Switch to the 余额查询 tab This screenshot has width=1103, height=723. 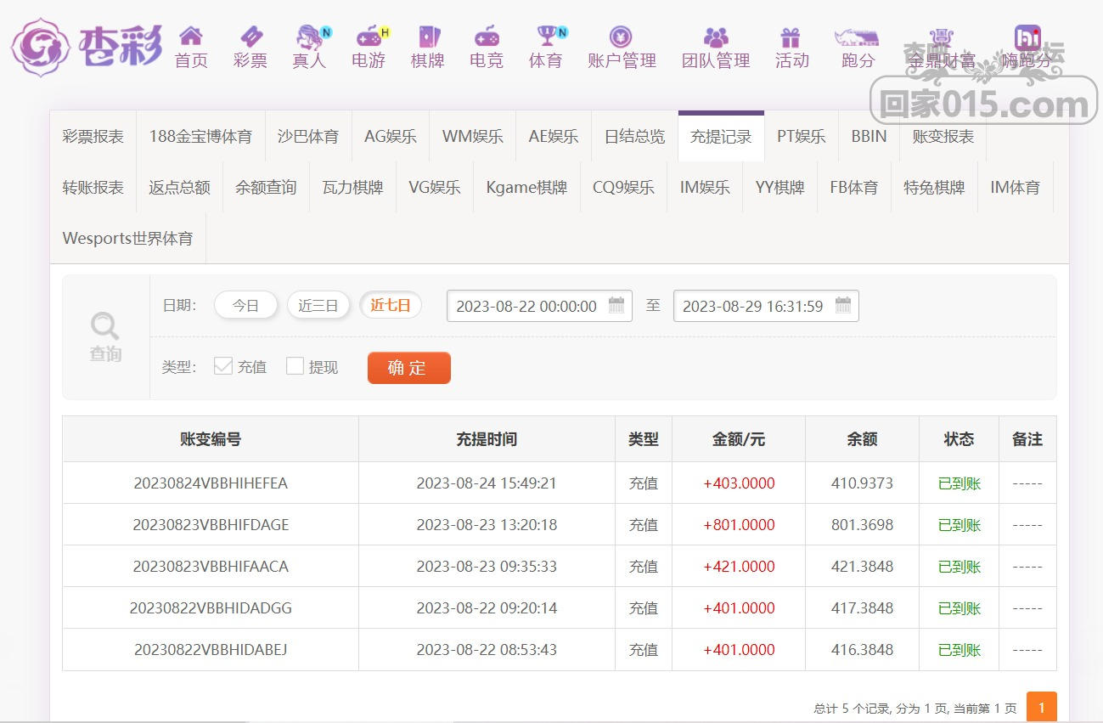[266, 188]
